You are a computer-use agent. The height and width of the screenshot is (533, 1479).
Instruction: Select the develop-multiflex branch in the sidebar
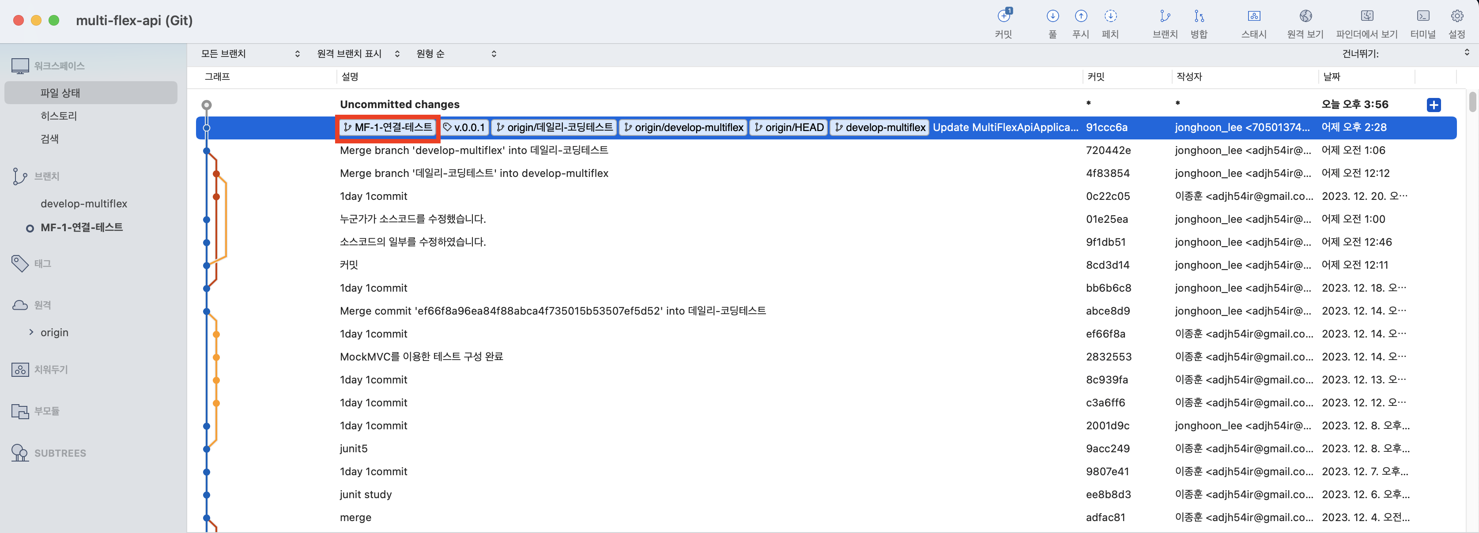click(84, 204)
